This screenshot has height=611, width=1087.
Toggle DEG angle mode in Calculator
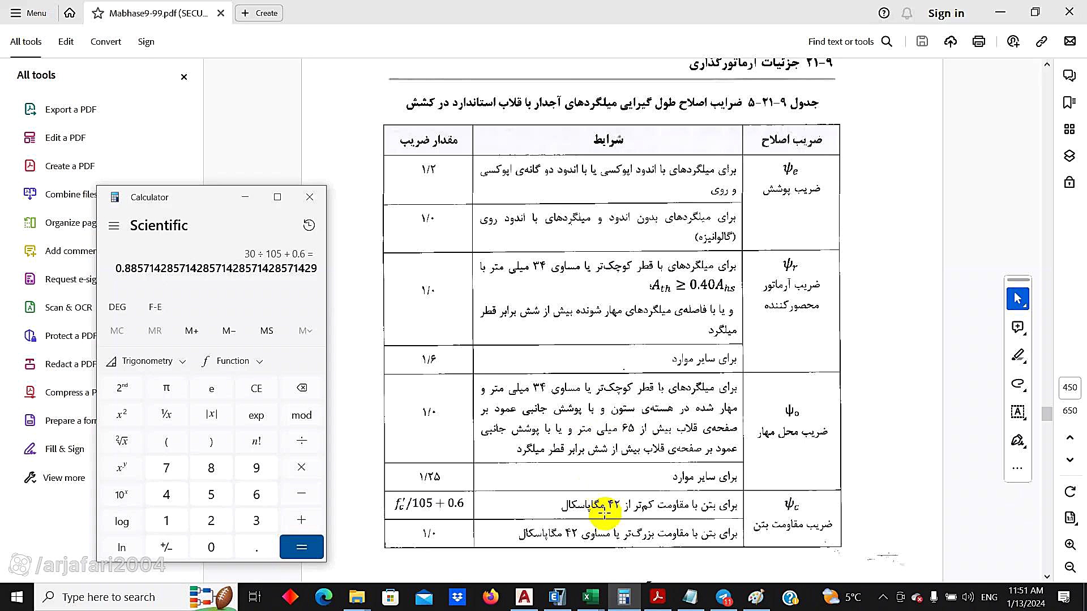pyautogui.click(x=117, y=307)
